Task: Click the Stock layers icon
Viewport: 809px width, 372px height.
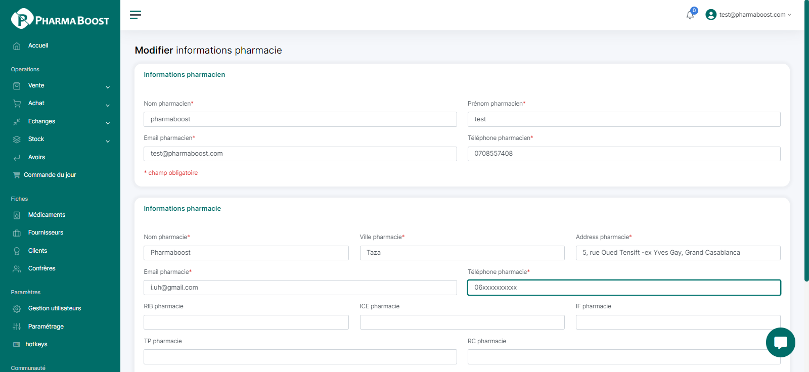Action: coord(17,139)
